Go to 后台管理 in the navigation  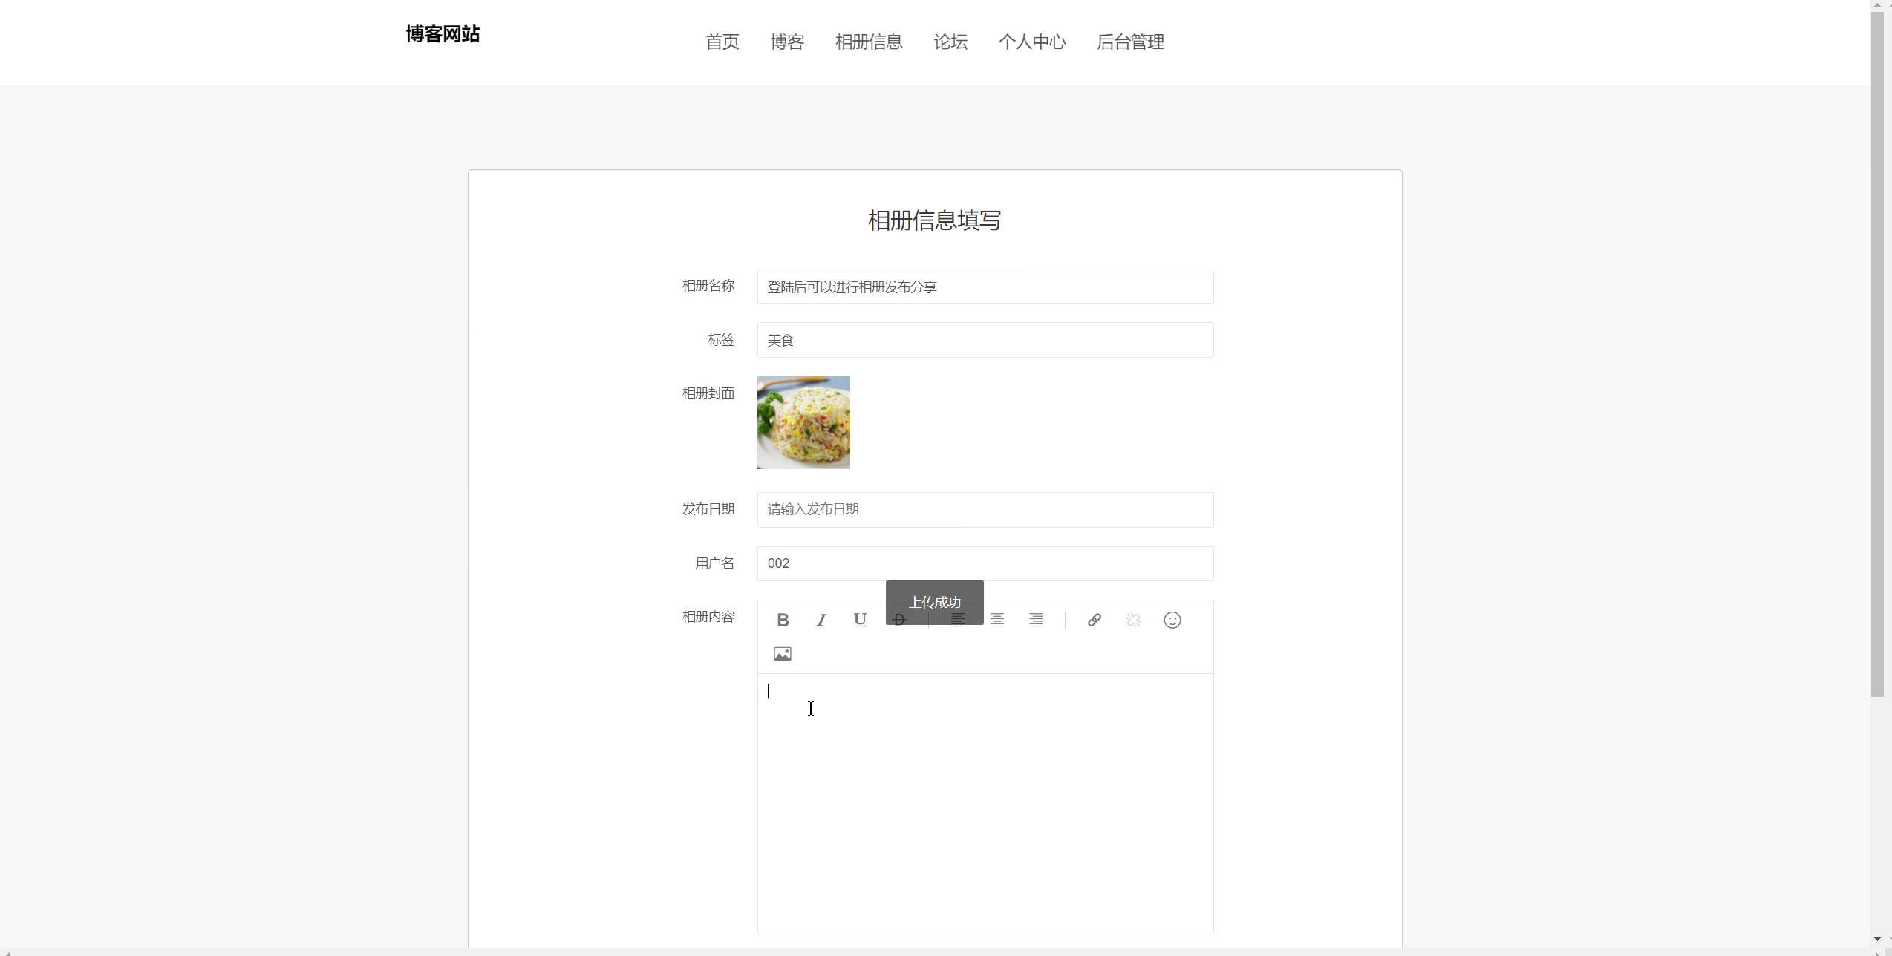click(x=1130, y=42)
